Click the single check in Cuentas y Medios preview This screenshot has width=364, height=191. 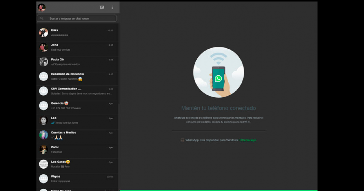pos(52,138)
